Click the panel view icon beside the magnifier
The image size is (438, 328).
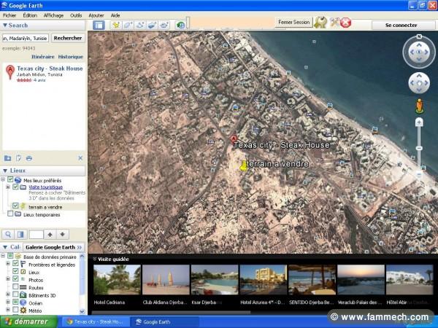[x=20, y=234]
